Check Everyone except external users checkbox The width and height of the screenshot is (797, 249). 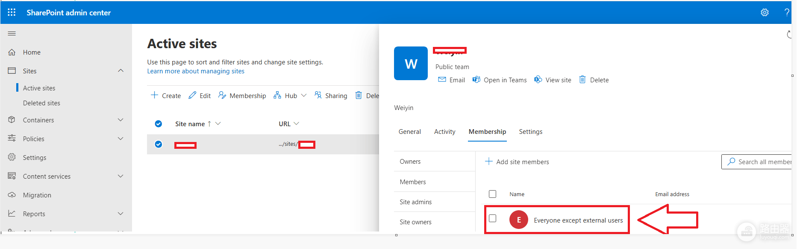tap(492, 218)
